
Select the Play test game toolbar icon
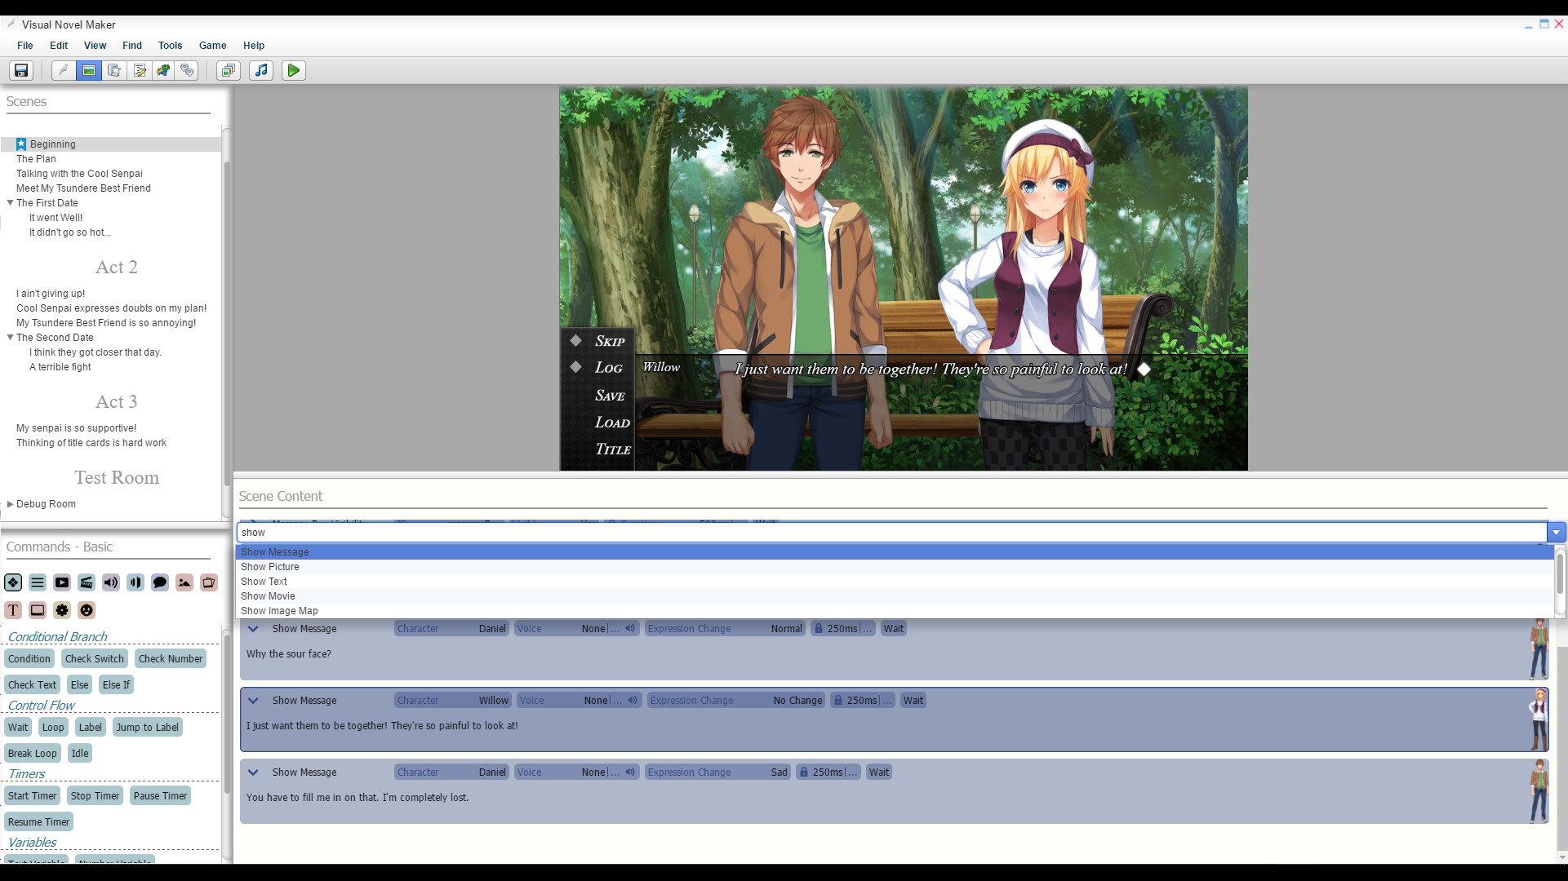pyautogui.click(x=293, y=71)
